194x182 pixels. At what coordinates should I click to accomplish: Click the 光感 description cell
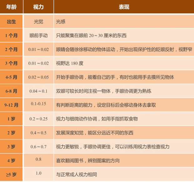(x=124, y=21)
